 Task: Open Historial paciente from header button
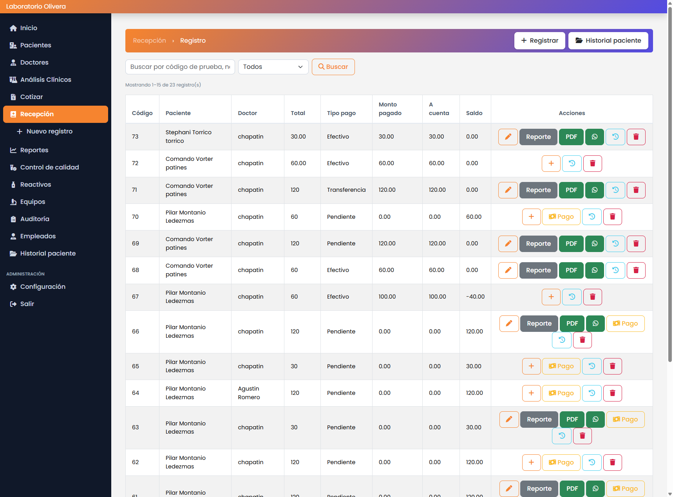coord(608,41)
